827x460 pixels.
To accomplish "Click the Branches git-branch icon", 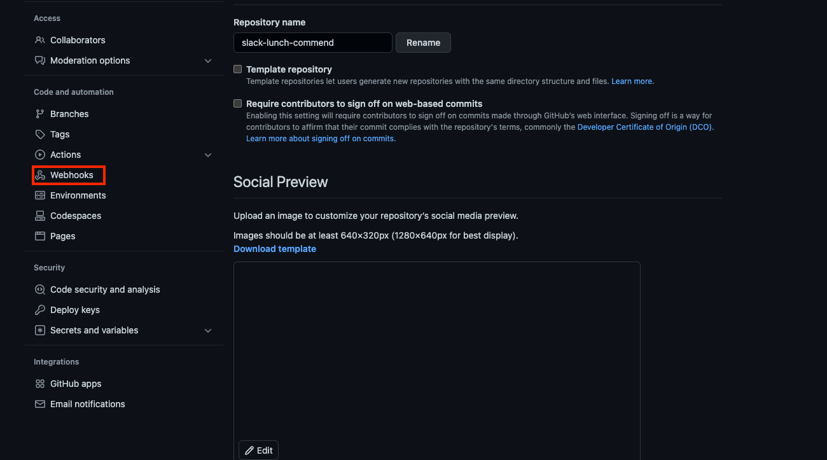I will (x=40, y=114).
